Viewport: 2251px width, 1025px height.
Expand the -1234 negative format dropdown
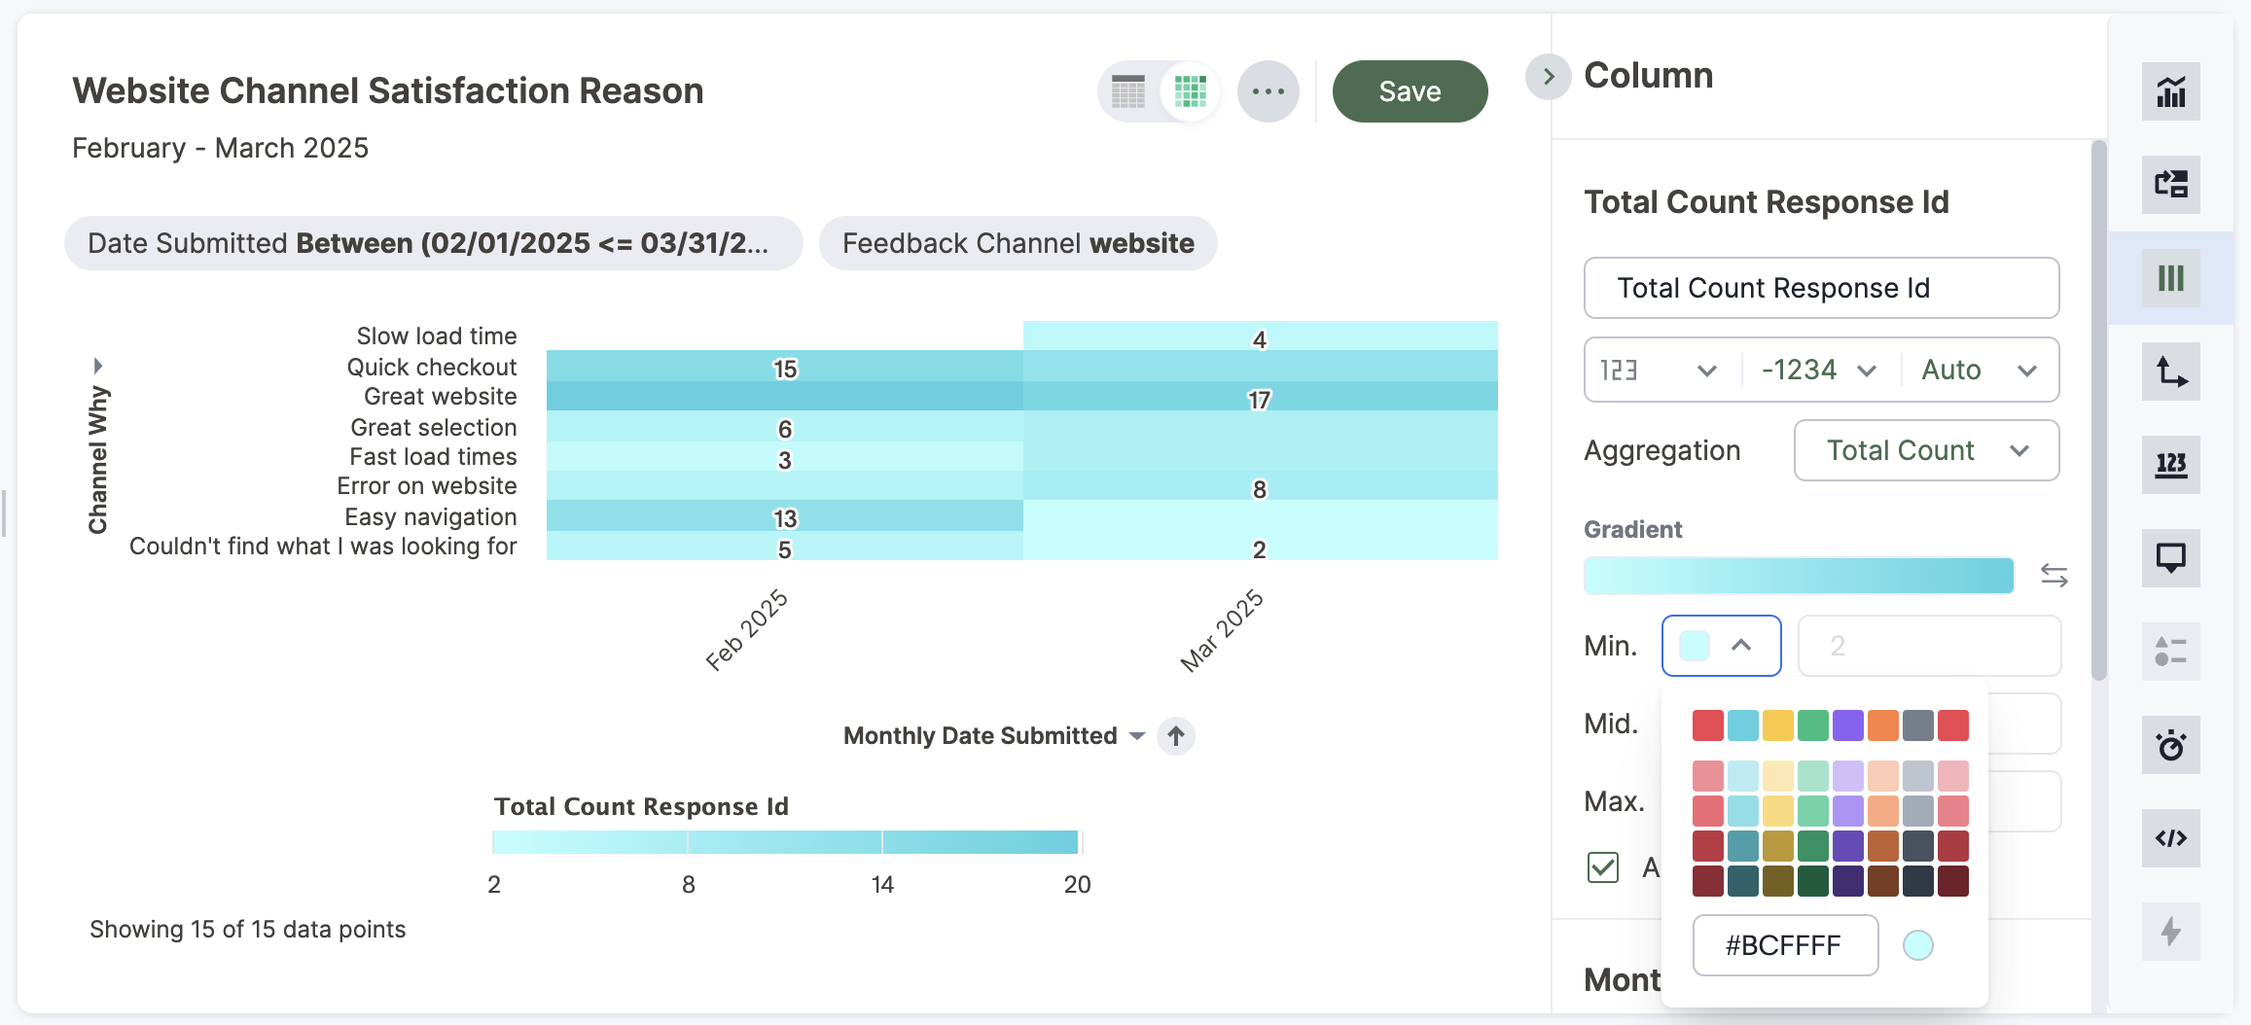[1818, 370]
